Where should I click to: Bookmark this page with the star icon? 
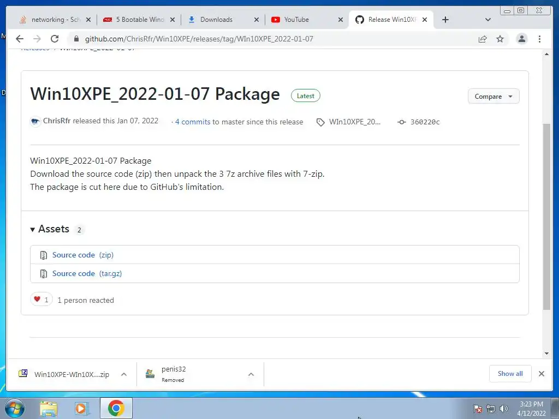(x=500, y=39)
